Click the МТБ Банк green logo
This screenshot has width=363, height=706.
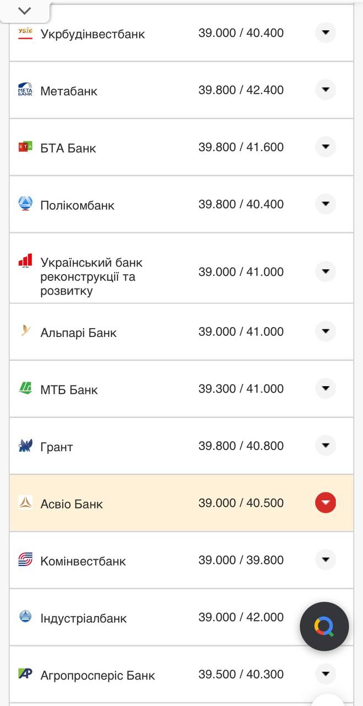[25, 389]
